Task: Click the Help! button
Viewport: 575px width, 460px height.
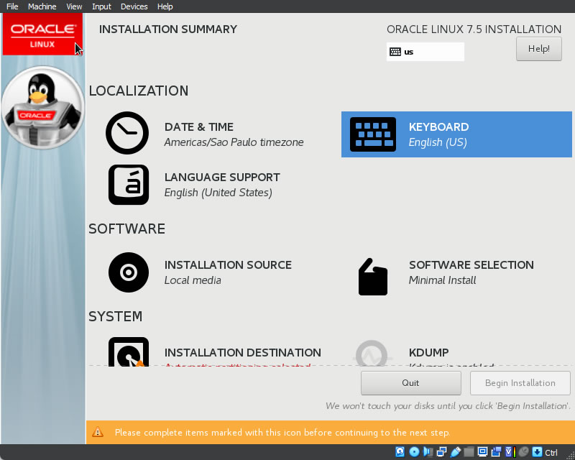Action: click(x=538, y=49)
